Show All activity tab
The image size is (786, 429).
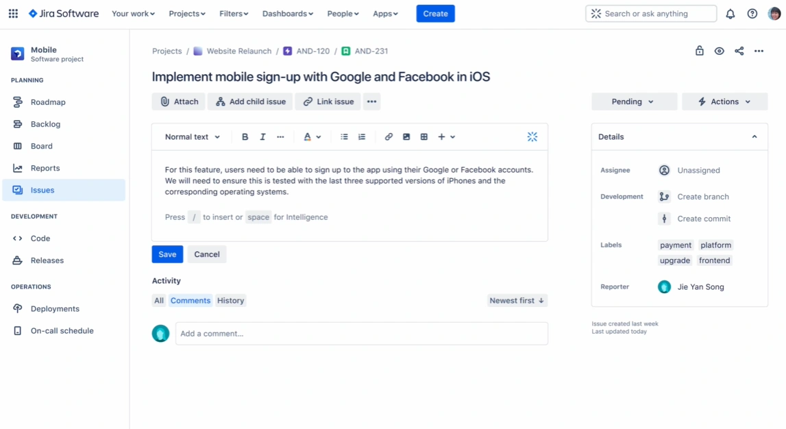(x=159, y=301)
